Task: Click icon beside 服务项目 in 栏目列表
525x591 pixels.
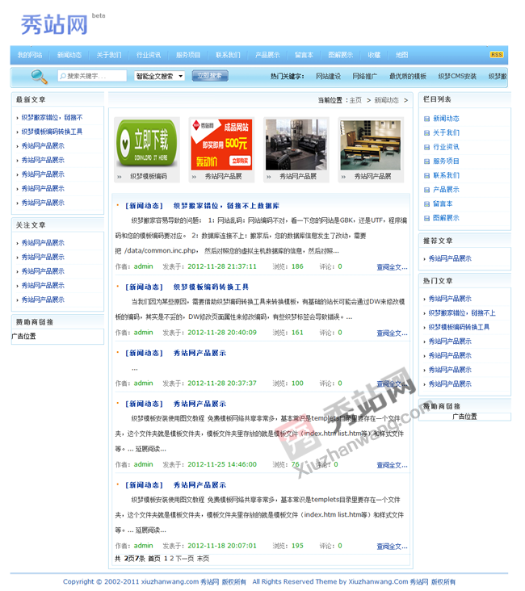Action: click(x=426, y=161)
